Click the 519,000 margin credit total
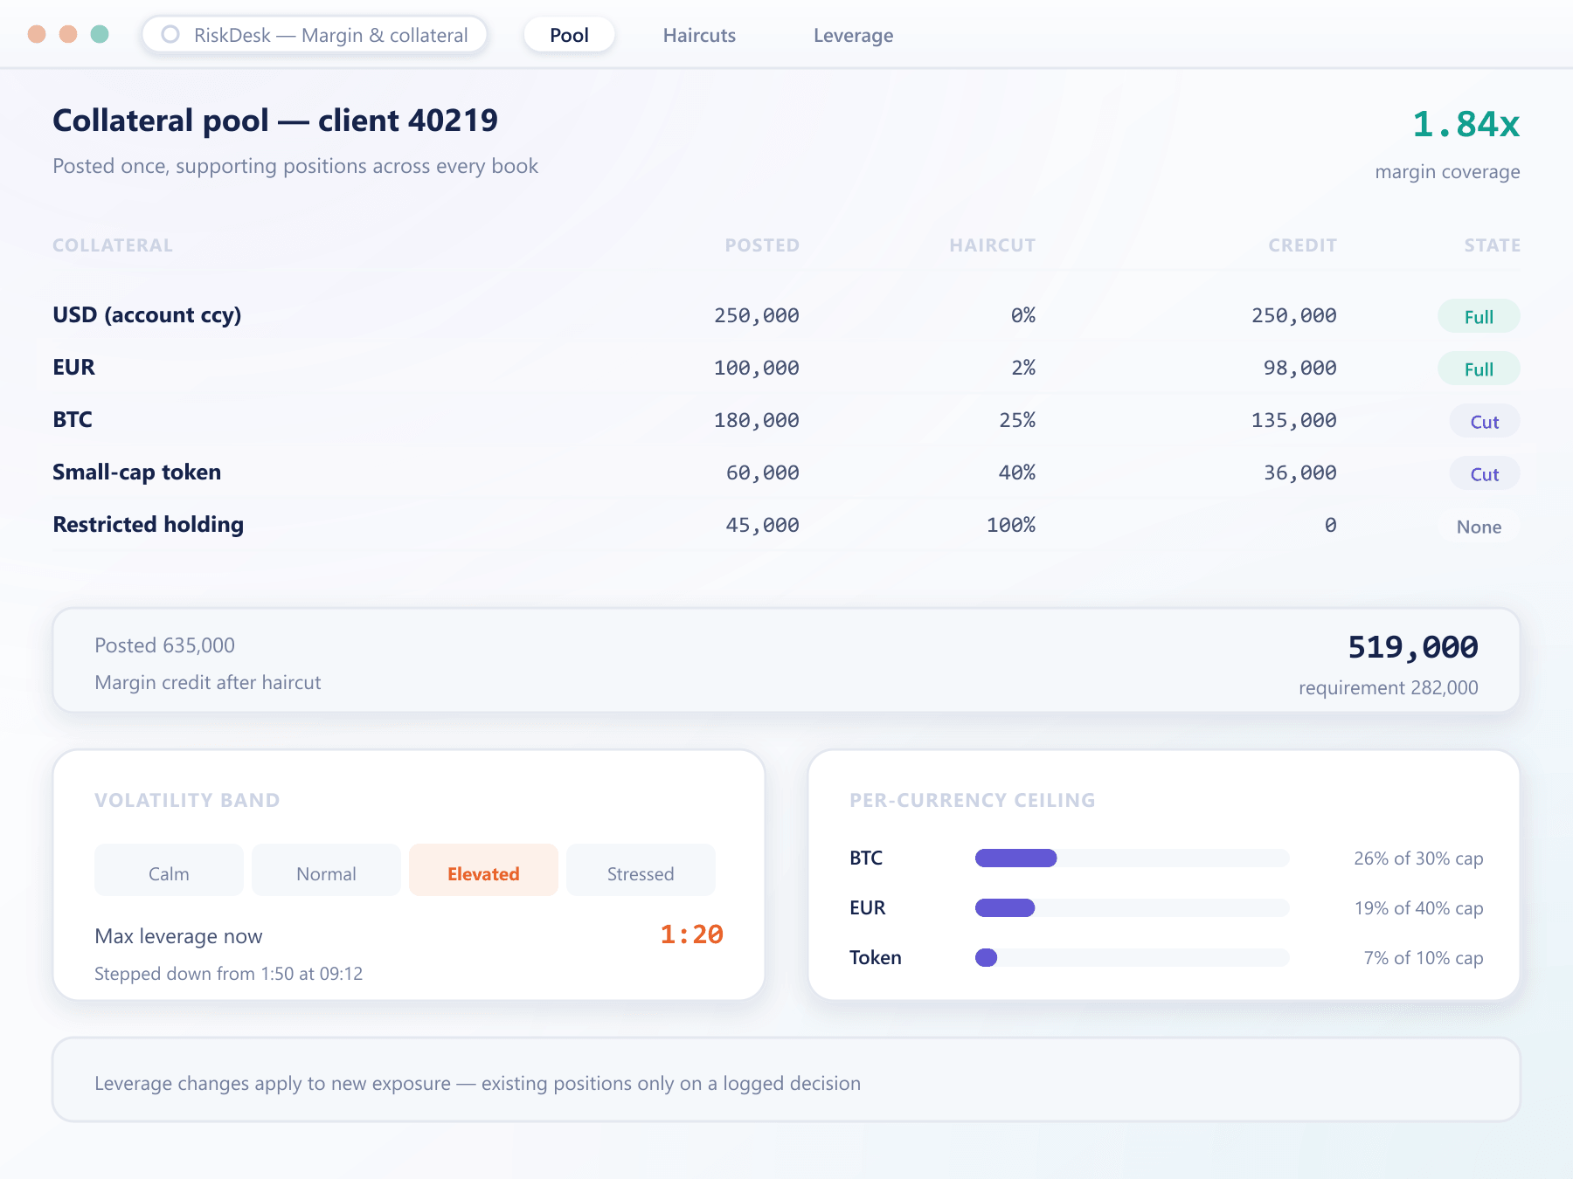The height and width of the screenshot is (1179, 1573). pos(1412,647)
